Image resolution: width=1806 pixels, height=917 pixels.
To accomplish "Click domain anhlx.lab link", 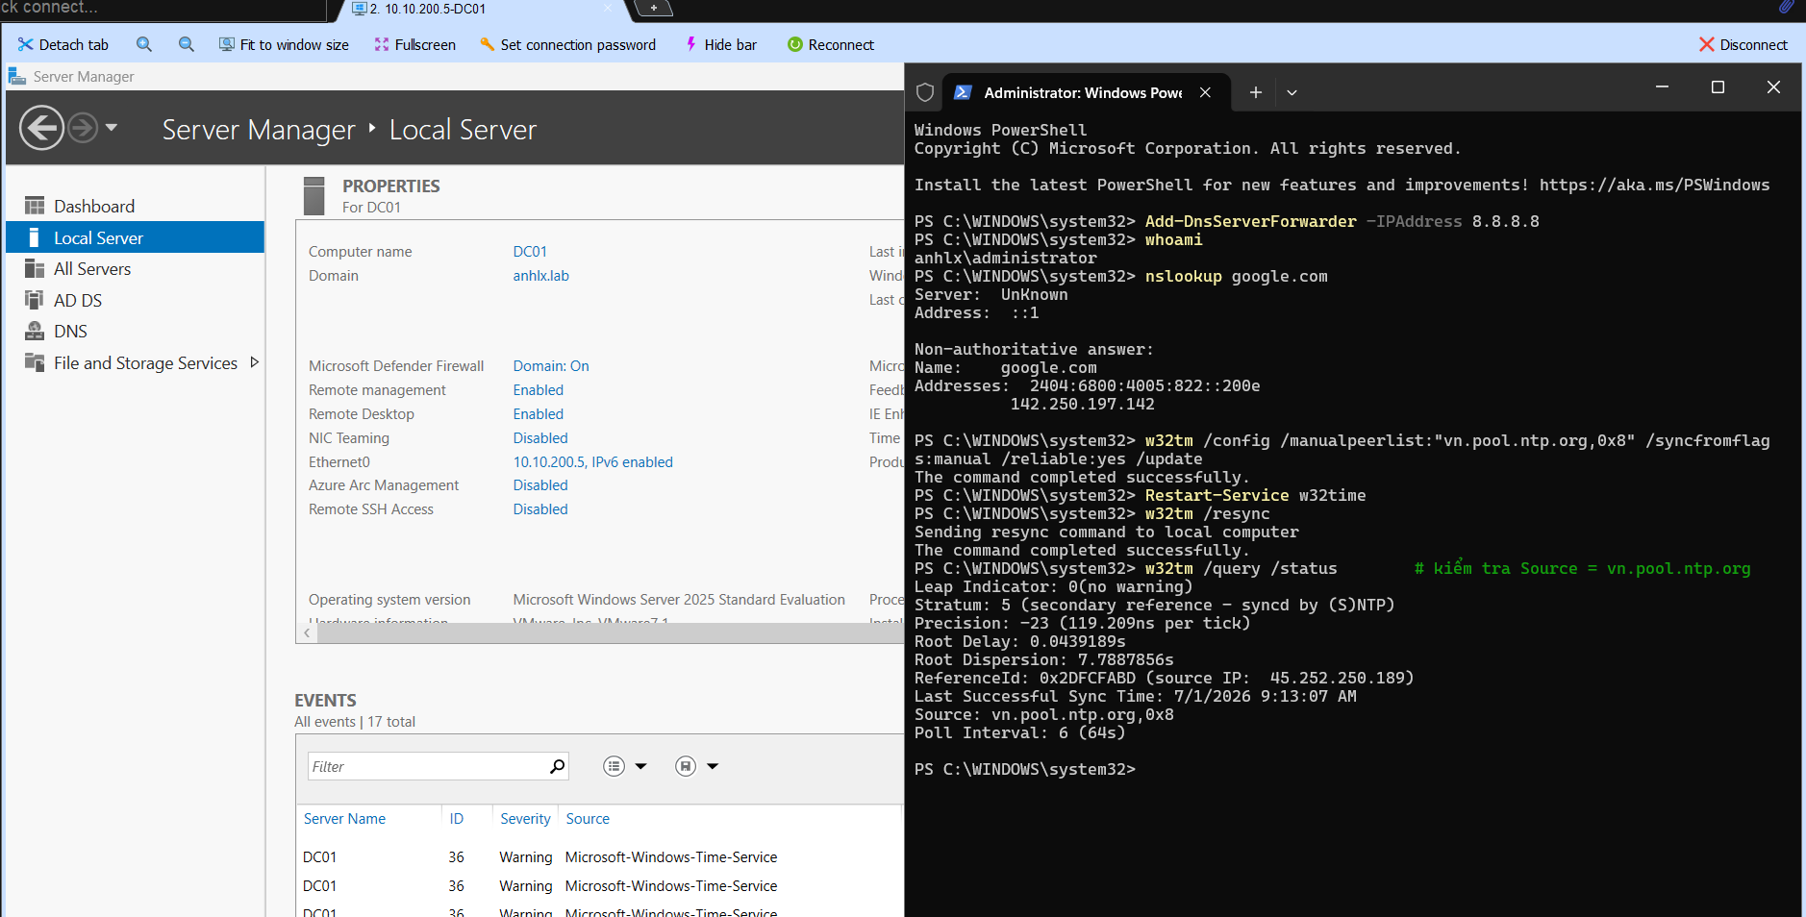I will (x=540, y=276).
